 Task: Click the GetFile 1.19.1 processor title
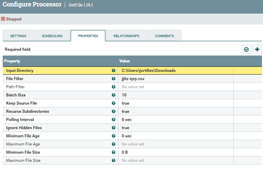click(81, 5)
